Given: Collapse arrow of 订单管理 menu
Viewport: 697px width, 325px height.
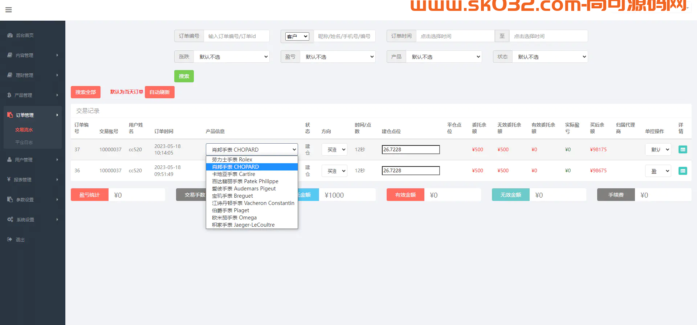Looking at the screenshot, I should pyautogui.click(x=57, y=115).
